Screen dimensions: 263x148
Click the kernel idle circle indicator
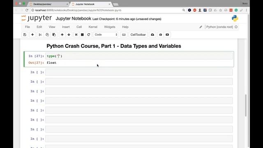(x=236, y=27)
